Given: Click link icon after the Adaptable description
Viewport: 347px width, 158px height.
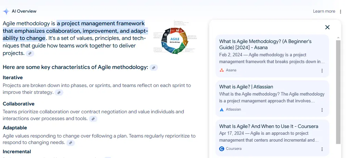Looking at the screenshot, I should pos(70,143).
